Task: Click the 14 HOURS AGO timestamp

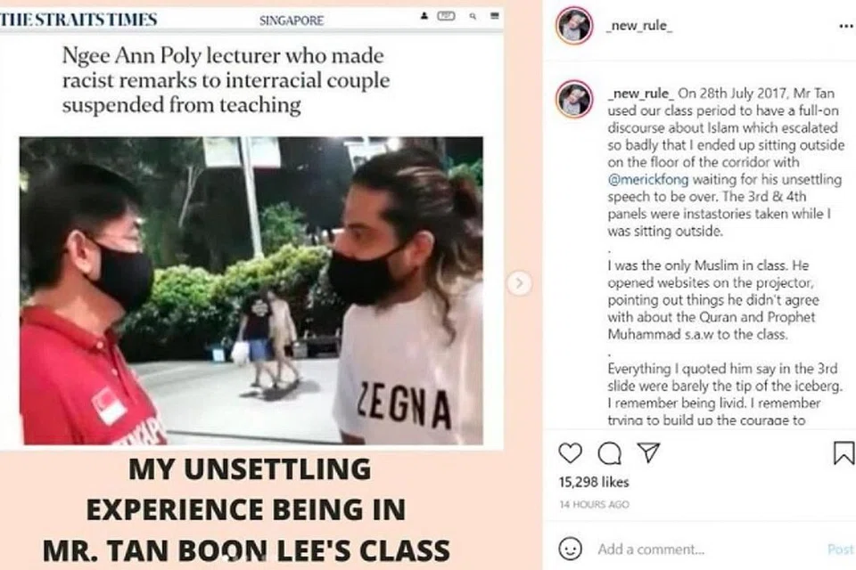Action: point(594,505)
